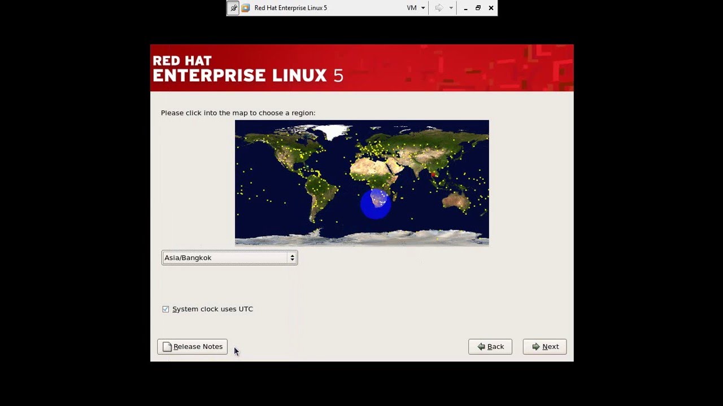The height and width of the screenshot is (406, 723).
Task: Open the Release Notes
Action: [x=192, y=347]
